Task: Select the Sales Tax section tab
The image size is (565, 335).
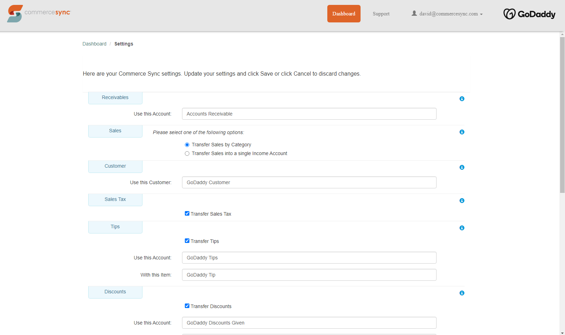Action: coord(115,200)
